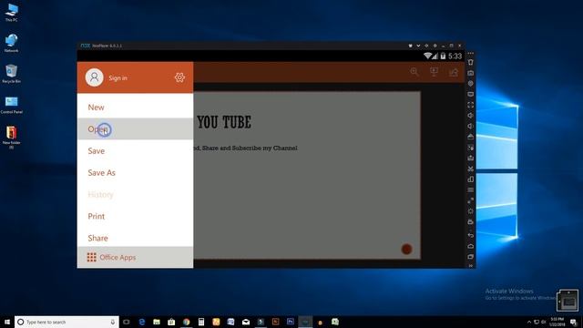The height and width of the screenshot is (328, 583).
Task: Click the taskbar clock and date
Action: (x=557, y=322)
